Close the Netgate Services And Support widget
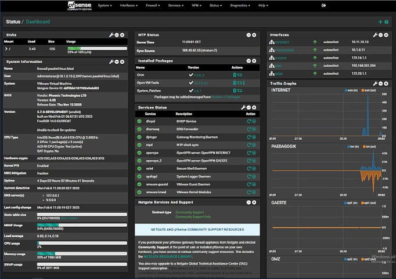Screen dimensions: 396x279 tap(254, 202)
